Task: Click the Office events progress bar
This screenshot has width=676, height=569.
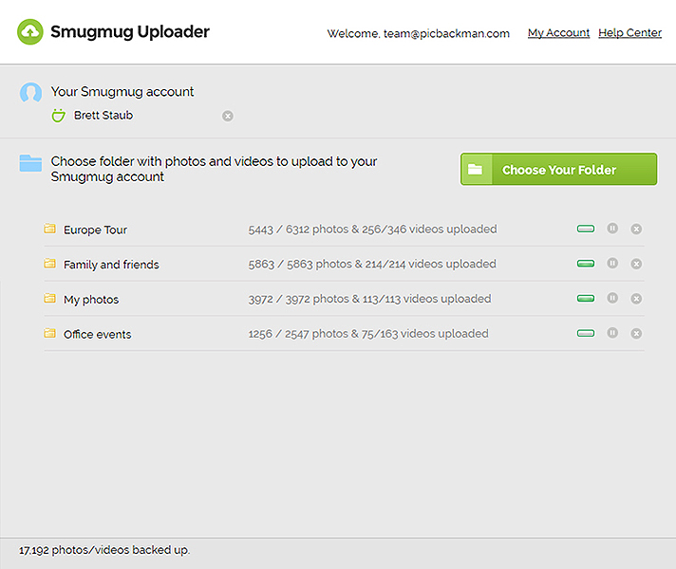Action: click(x=586, y=334)
